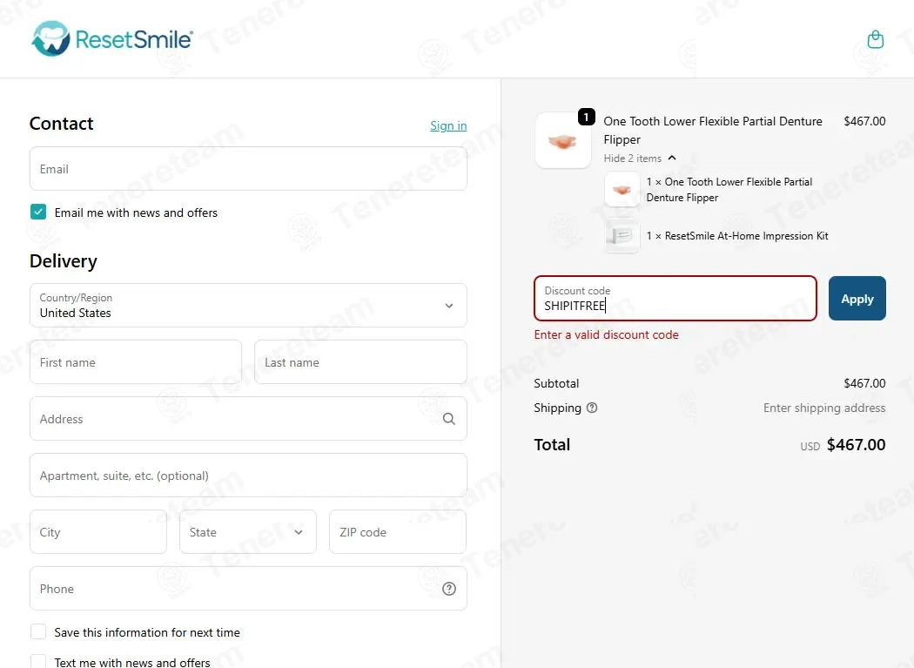Screen dimensions: 914x668
Task: Click the 'Enter a valid discount code' error text
Action: (606, 335)
